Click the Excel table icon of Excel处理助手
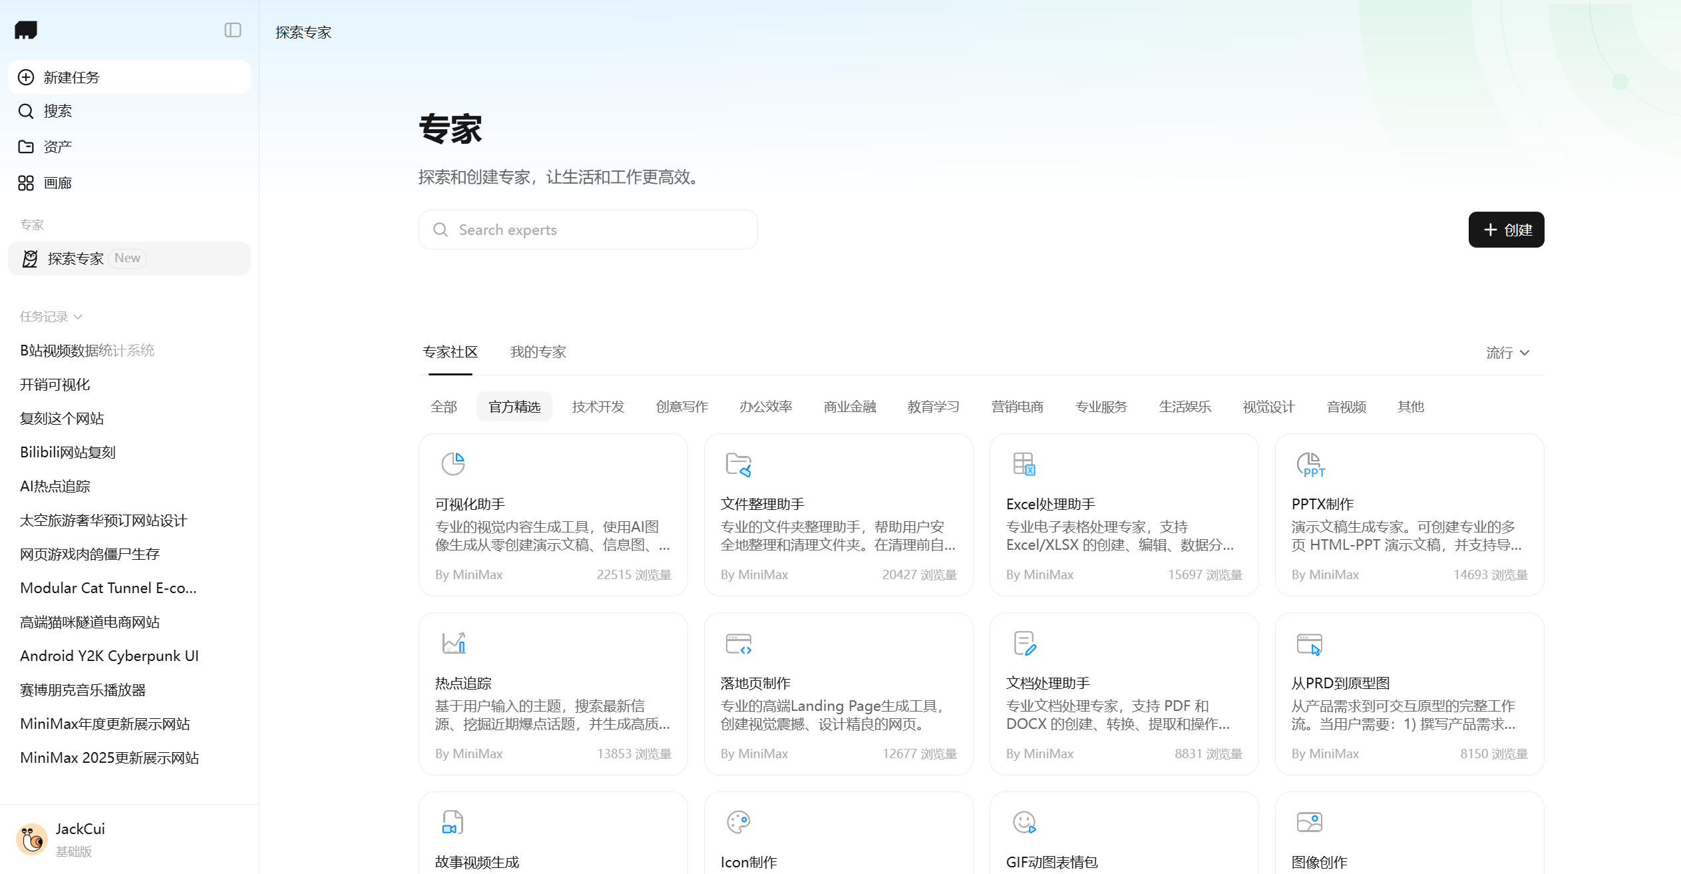1681x874 pixels. (1024, 464)
